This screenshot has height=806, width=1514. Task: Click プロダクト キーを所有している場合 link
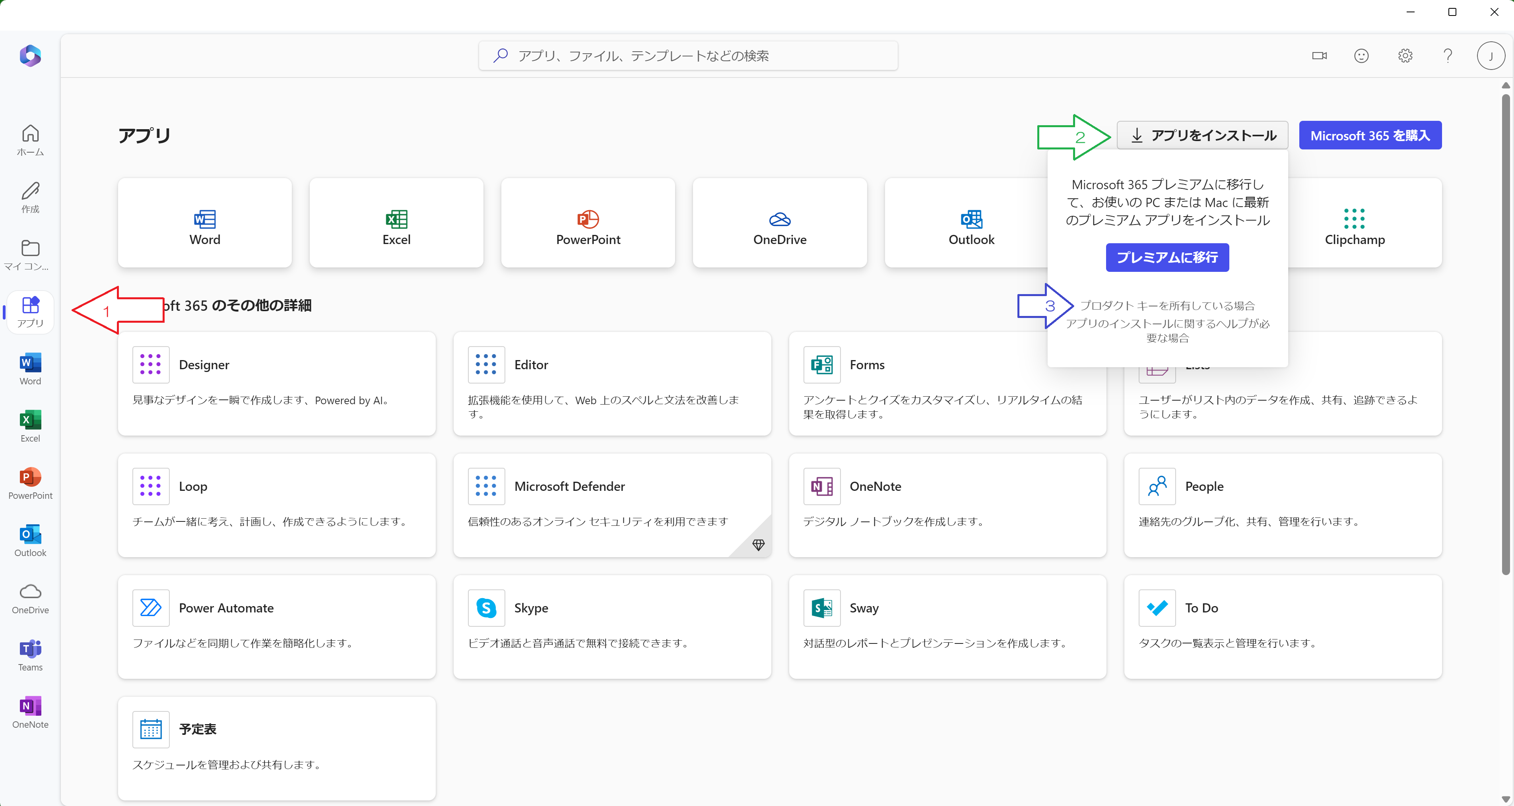(x=1167, y=306)
